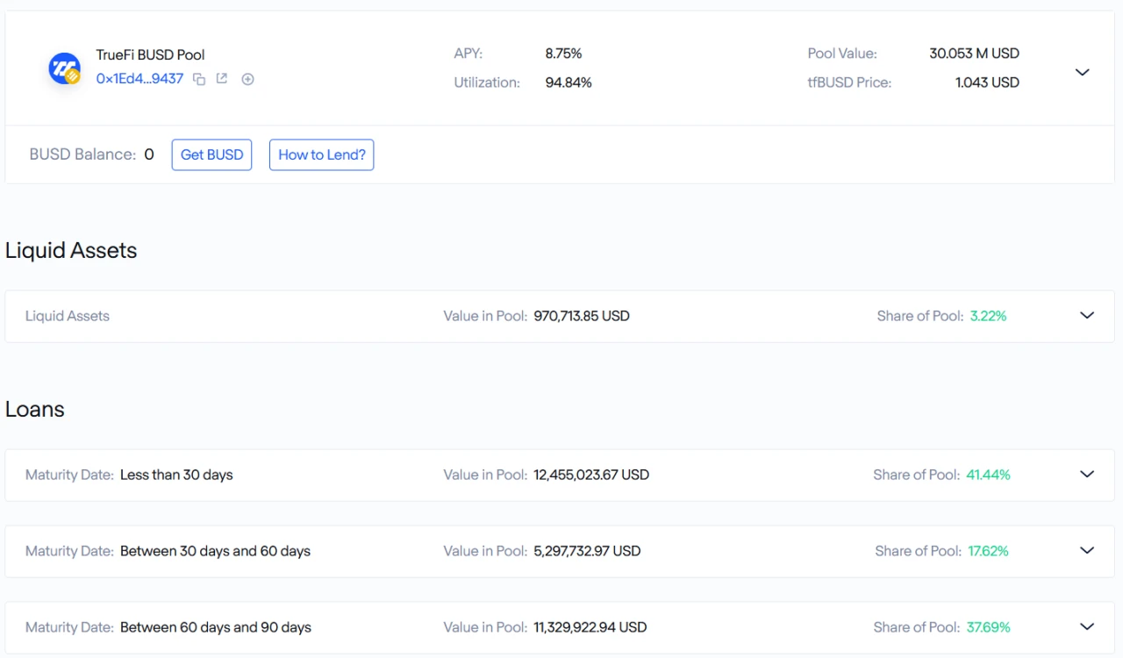Expand Between 60 days and 90 days row

[1087, 627]
